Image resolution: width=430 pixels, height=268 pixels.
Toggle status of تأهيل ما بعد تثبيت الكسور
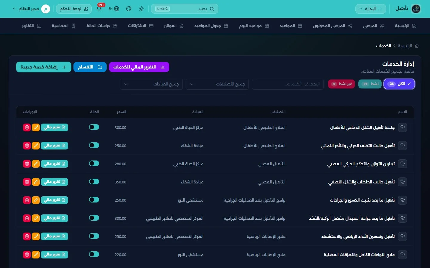[x=94, y=200]
